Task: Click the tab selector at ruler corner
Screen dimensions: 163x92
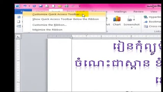Action: pos(18,36)
